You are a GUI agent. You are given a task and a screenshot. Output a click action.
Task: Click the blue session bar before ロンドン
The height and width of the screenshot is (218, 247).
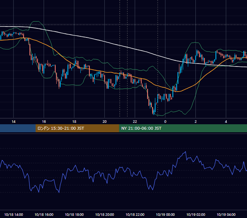18,128
